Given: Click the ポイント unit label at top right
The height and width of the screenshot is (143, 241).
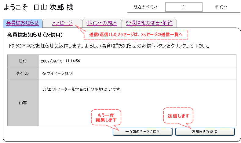Looking at the screenshot, I should pyautogui.click(x=221, y=7).
